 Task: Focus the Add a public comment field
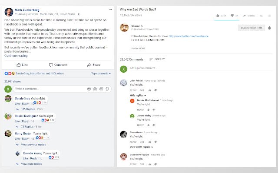[x=201, y=68]
